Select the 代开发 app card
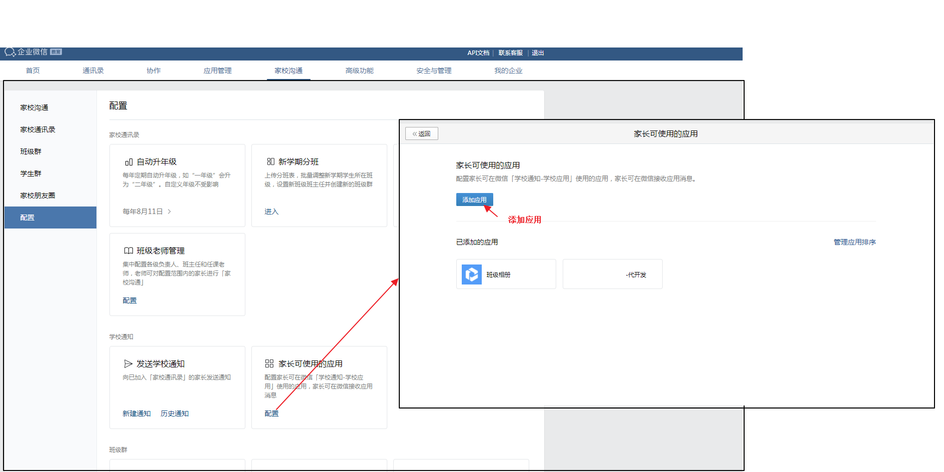 (x=612, y=274)
